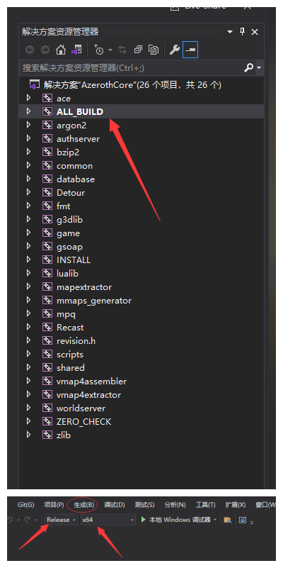Click the Switch Views icon beside Home
Screen dimensions: 283x568
pos(76,50)
